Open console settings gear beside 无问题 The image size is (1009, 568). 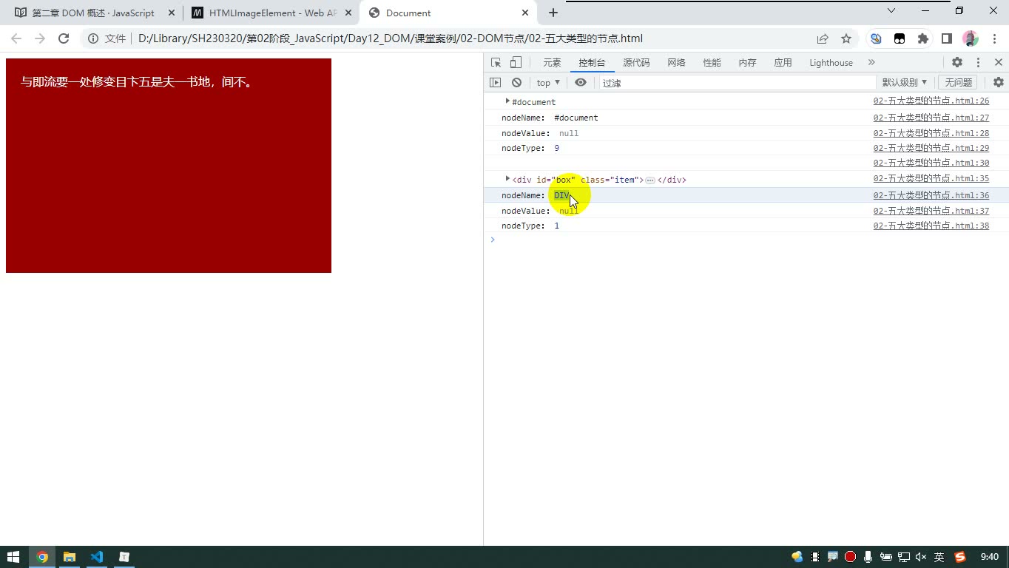(999, 83)
